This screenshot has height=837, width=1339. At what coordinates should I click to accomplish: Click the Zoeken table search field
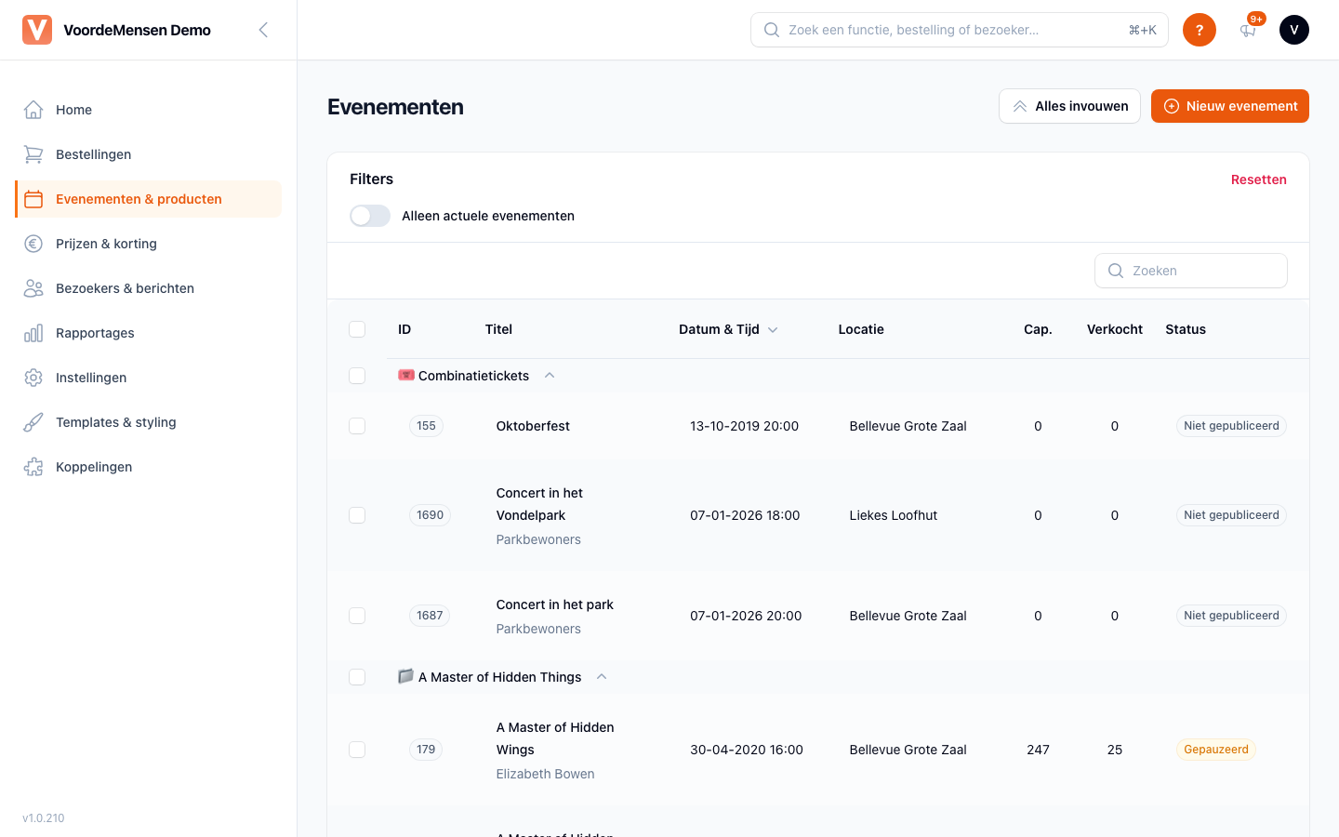pyautogui.click(x=1191, y=271)
